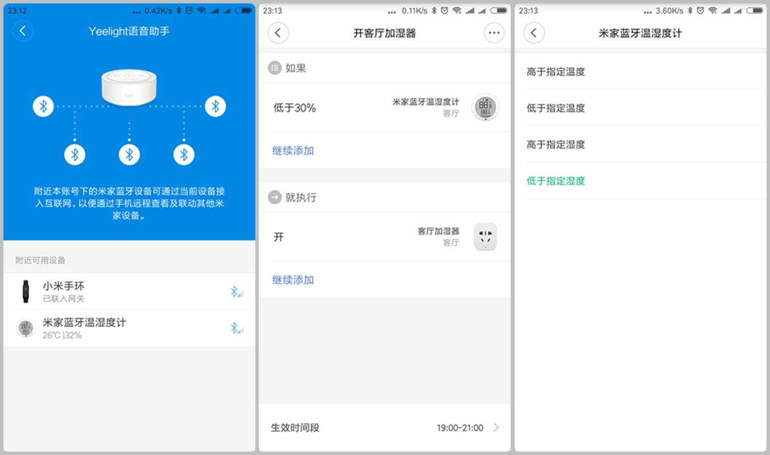This screenshot has height=455, width=770.
Task: Click the battery icon above the Yeelight语音助手 title
Action: pos(243,10)
